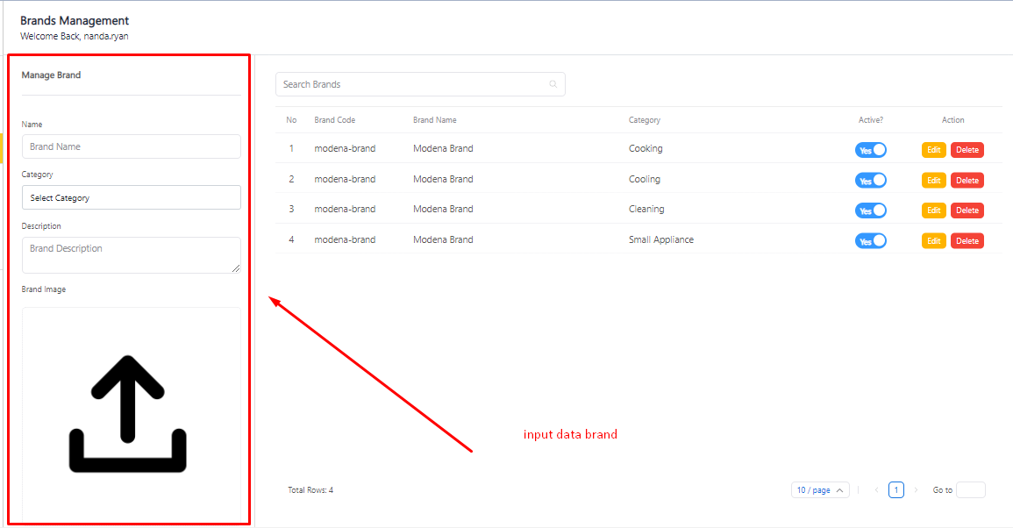
Task: Focus the Brand Description text area
Action: (131, 254)
